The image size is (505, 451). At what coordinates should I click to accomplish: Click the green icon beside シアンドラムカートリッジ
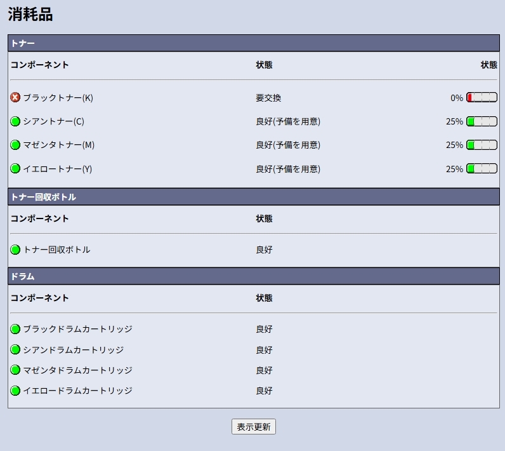point(15,349)
